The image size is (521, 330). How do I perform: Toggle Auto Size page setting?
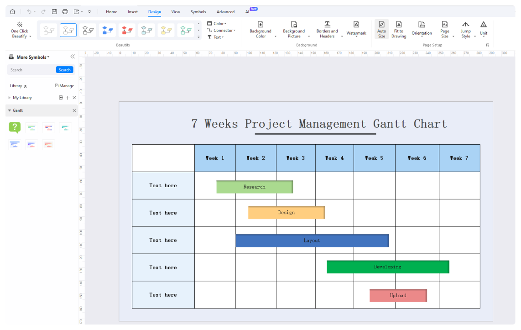pos(381,30)
